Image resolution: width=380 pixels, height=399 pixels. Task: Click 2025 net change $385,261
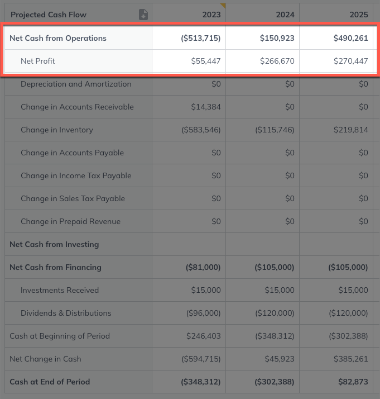[351, 359]
